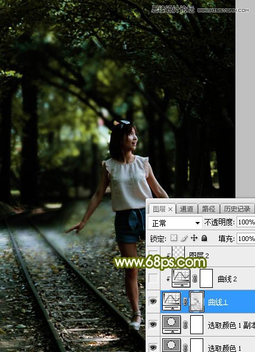
Task: Select layer name 曲线 2
Action: pyautogui.click(x=227, y=279)
